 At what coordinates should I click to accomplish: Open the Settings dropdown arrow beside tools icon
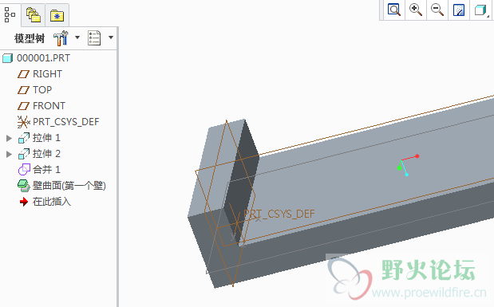(77, 37)
